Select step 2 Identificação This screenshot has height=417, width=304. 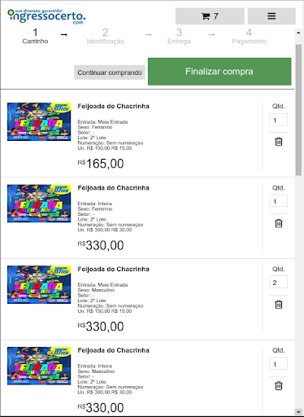(x=106, y=36)
